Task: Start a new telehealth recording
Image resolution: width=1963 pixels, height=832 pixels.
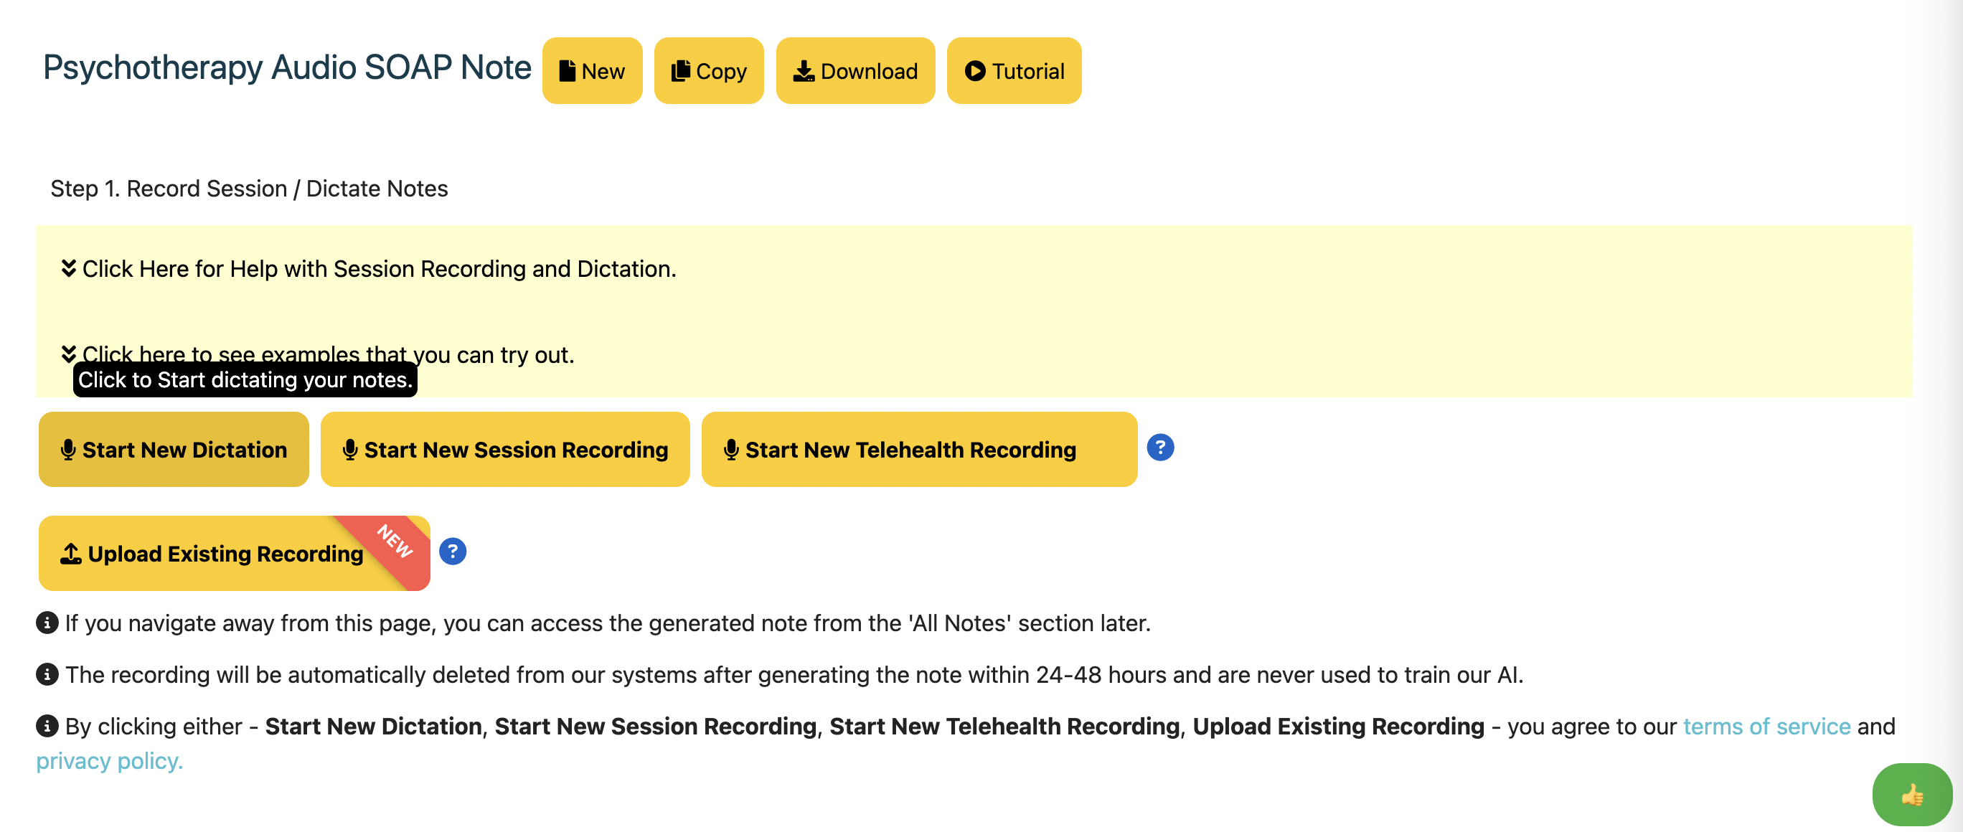Action: pyautogui.click(x=918, y=450)
